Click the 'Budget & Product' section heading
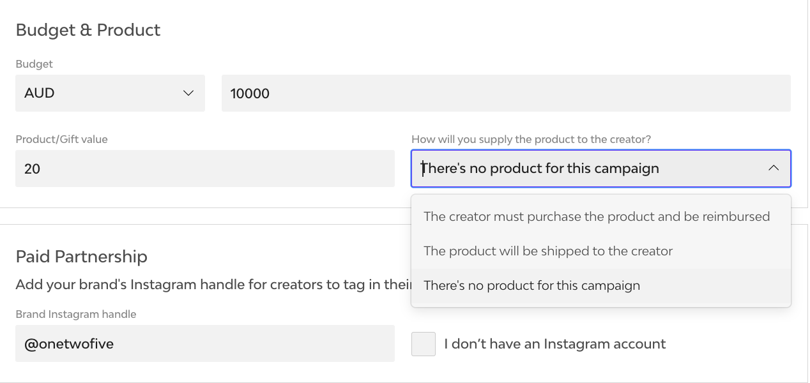This screenshot has height=383, width=810. tap(88, 30)
